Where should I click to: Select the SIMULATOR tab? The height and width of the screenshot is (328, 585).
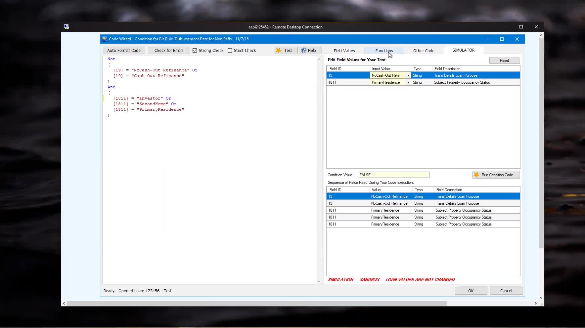click(464, 50)
